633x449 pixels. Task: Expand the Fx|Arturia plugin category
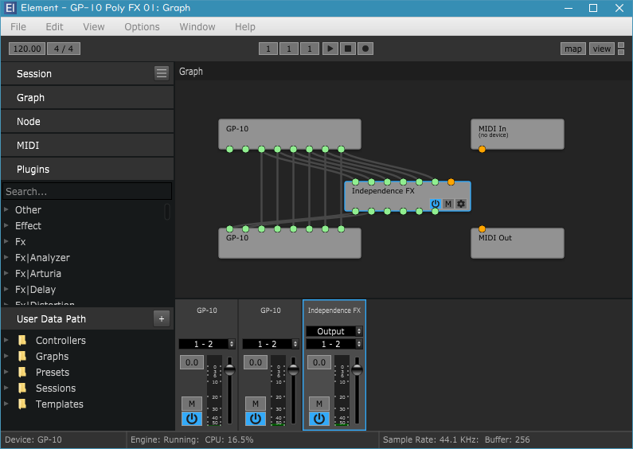coord(6,273)
